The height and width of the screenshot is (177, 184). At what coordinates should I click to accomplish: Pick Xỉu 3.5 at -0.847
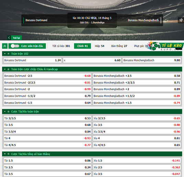[137, 174]
